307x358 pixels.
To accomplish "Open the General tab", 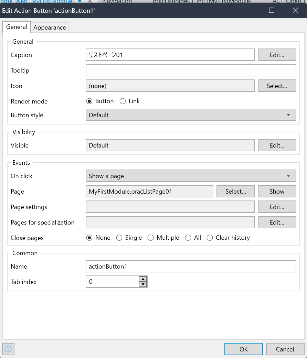I will tap(17, 27).
